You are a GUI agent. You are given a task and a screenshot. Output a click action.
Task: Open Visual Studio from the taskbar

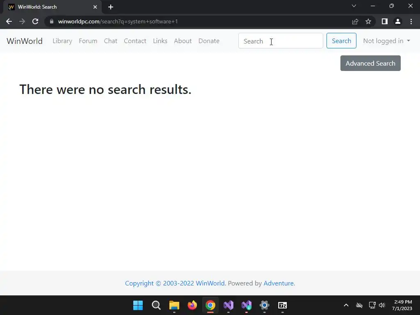tap(228, 305)
